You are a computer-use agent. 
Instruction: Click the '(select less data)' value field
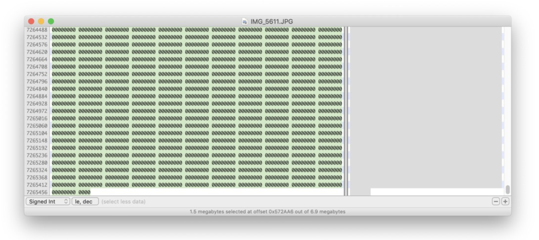[x=123, y=202]
